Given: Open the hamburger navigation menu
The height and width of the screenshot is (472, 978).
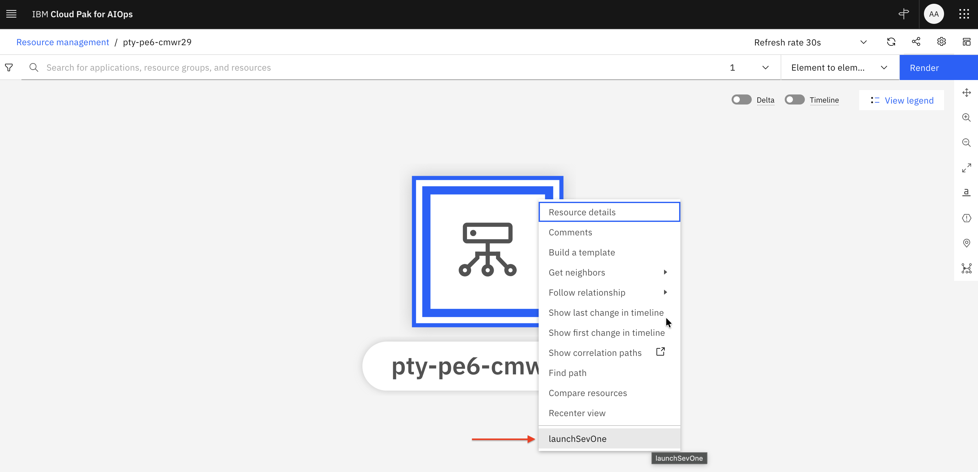Looking at the screenshot, I should pos(11,14).
